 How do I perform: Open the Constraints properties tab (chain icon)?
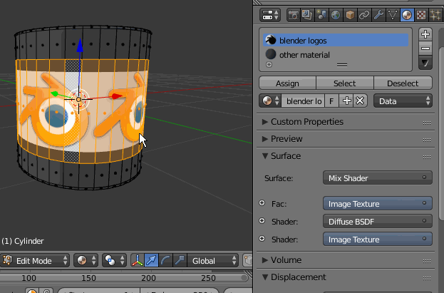pyautogui.click(x=364, y=15)
